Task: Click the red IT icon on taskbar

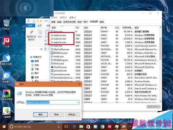Action: pyautogui.click(x=110, y=127)
